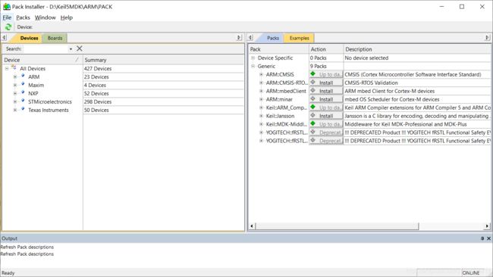Expand the ARM::CMSIS pack entry
The width and height of the screenshot is (493, 277).
pyautogui.click(x=261, y=75)
